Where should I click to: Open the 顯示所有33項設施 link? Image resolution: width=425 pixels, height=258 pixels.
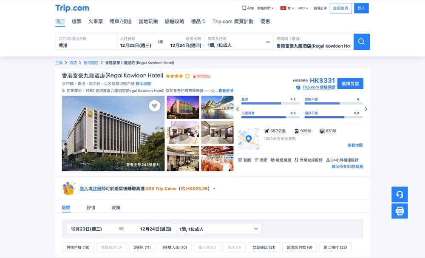[348, 167]
